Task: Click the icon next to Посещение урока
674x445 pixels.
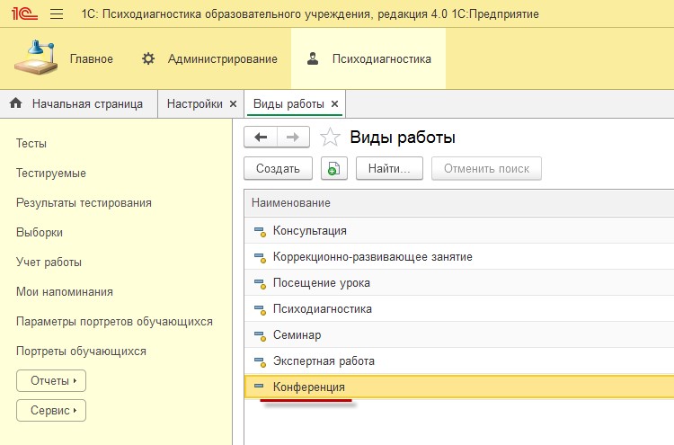Action: (x=260, y=283)
